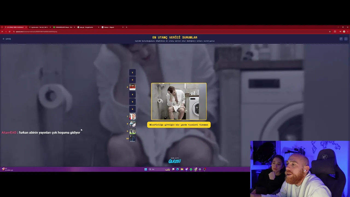Open Microsoft Edge from the taskbar
Screen dimensions: 350x197
click(x=177, y=169)
